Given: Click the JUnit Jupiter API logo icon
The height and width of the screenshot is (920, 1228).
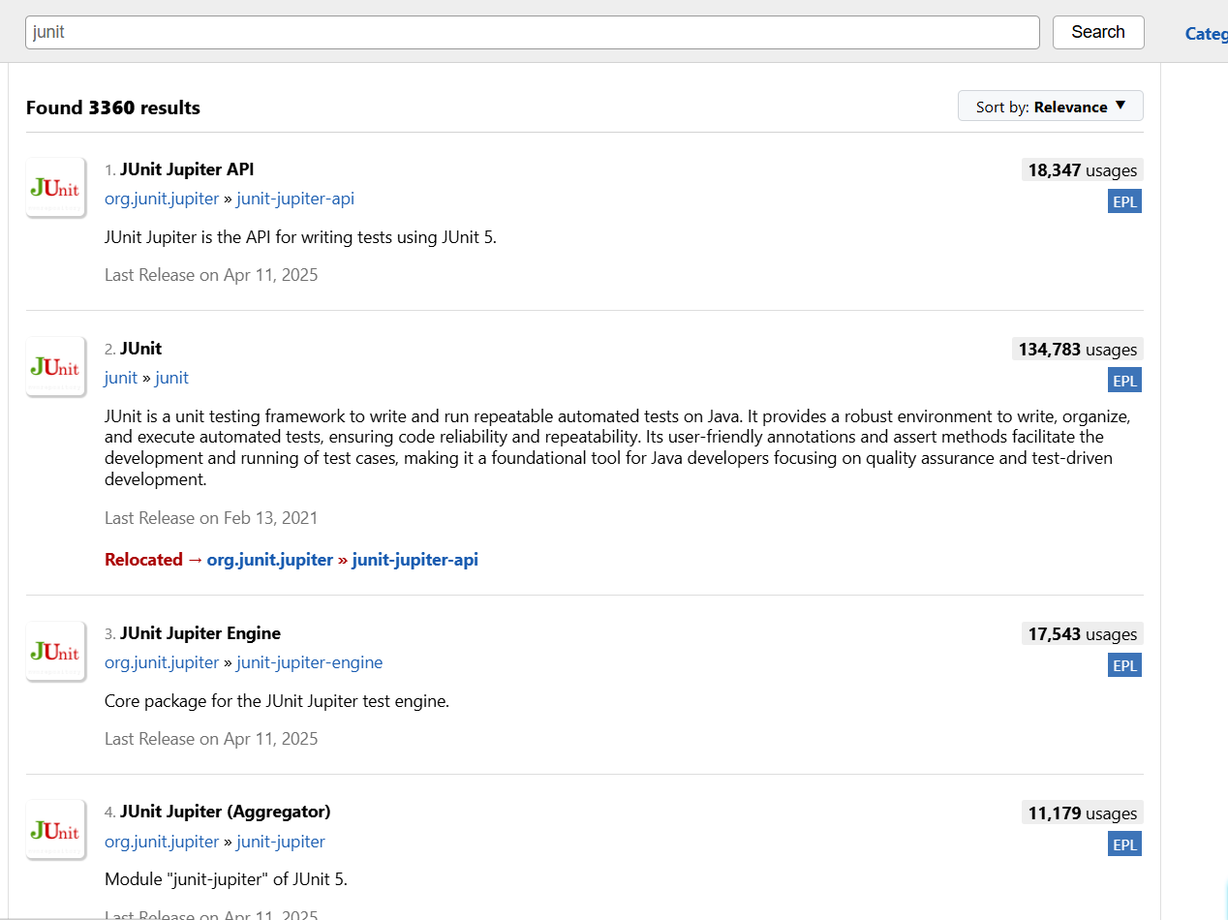Looking at the screenshot, I should point(55,187).
